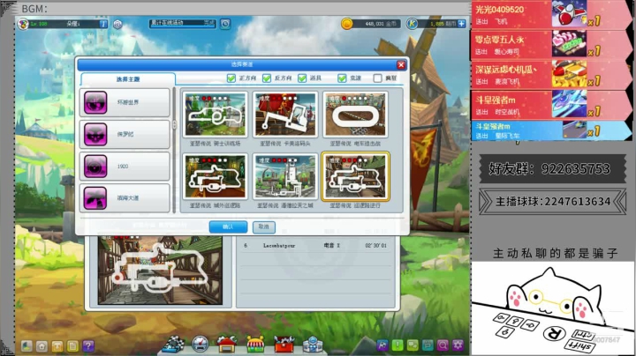Open the purple gear settings icon
636x356 pixels.
pyautogui.click(x=458, y=345)
